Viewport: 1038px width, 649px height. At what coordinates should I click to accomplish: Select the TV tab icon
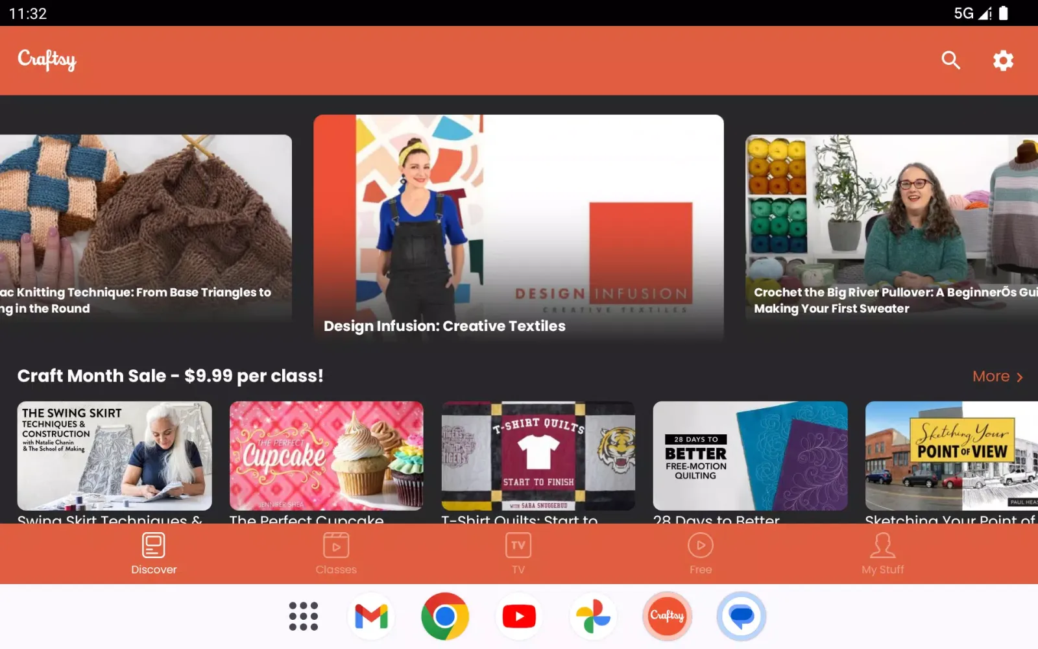(x=518, y=545)
